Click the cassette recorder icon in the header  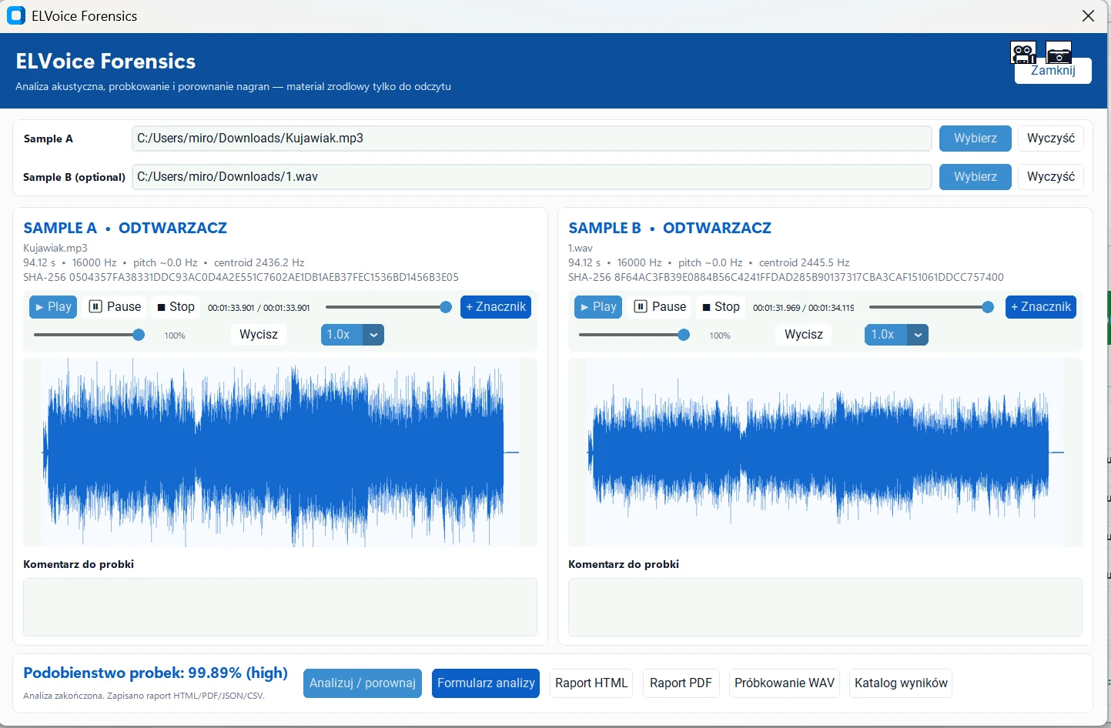point(1059,52)
